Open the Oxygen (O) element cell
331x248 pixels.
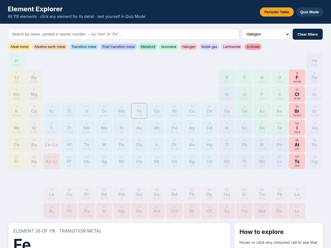coord(279,77)
